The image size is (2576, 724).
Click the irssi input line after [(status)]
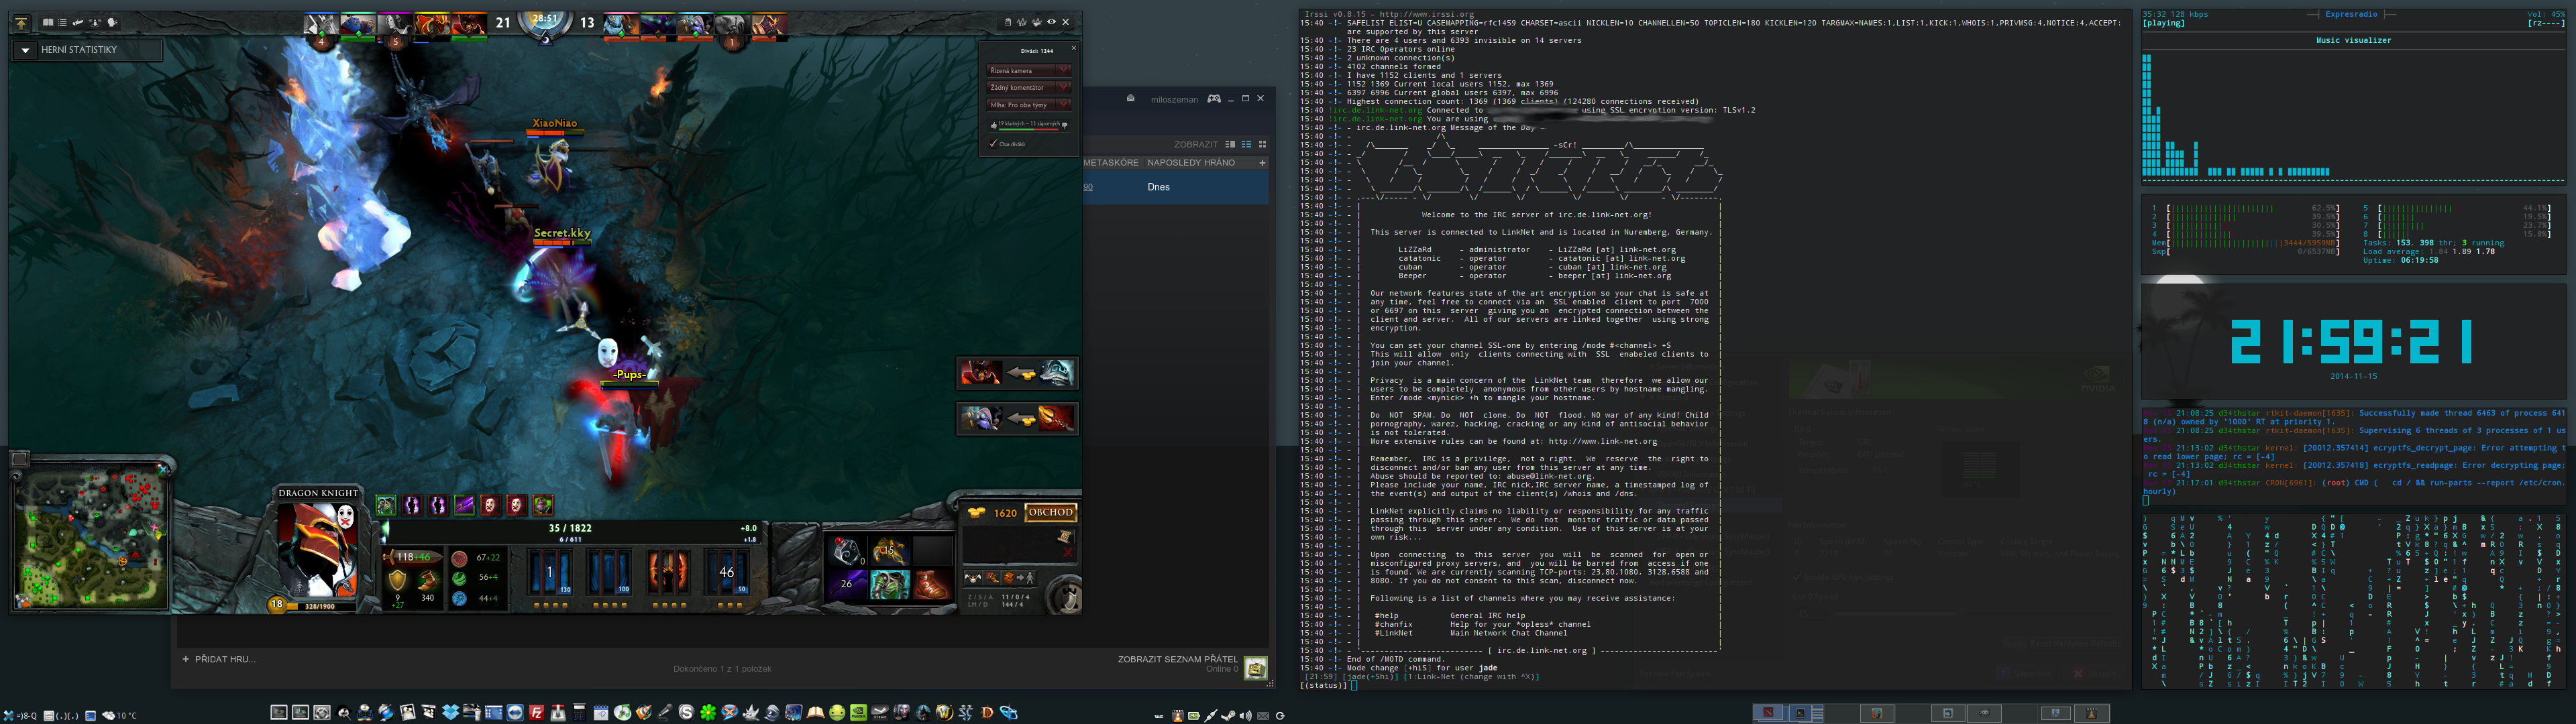click(1740, 685)
